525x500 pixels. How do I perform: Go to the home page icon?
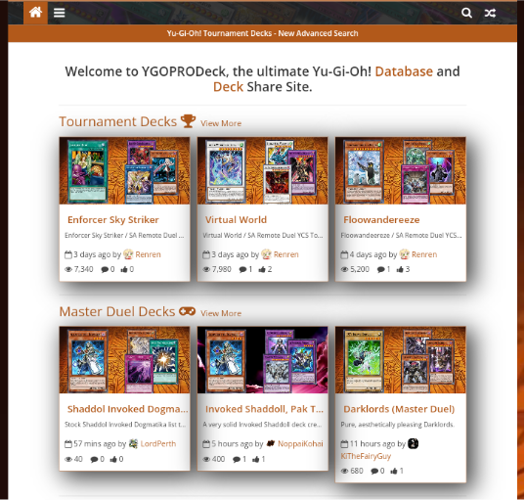pyautogui.click(x=35, y=13)
